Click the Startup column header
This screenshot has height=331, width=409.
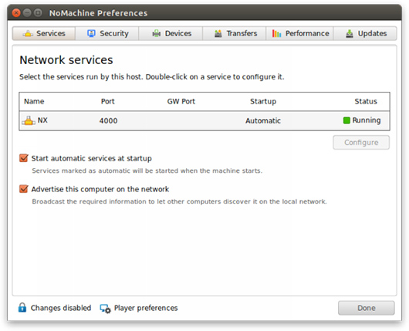263,102
